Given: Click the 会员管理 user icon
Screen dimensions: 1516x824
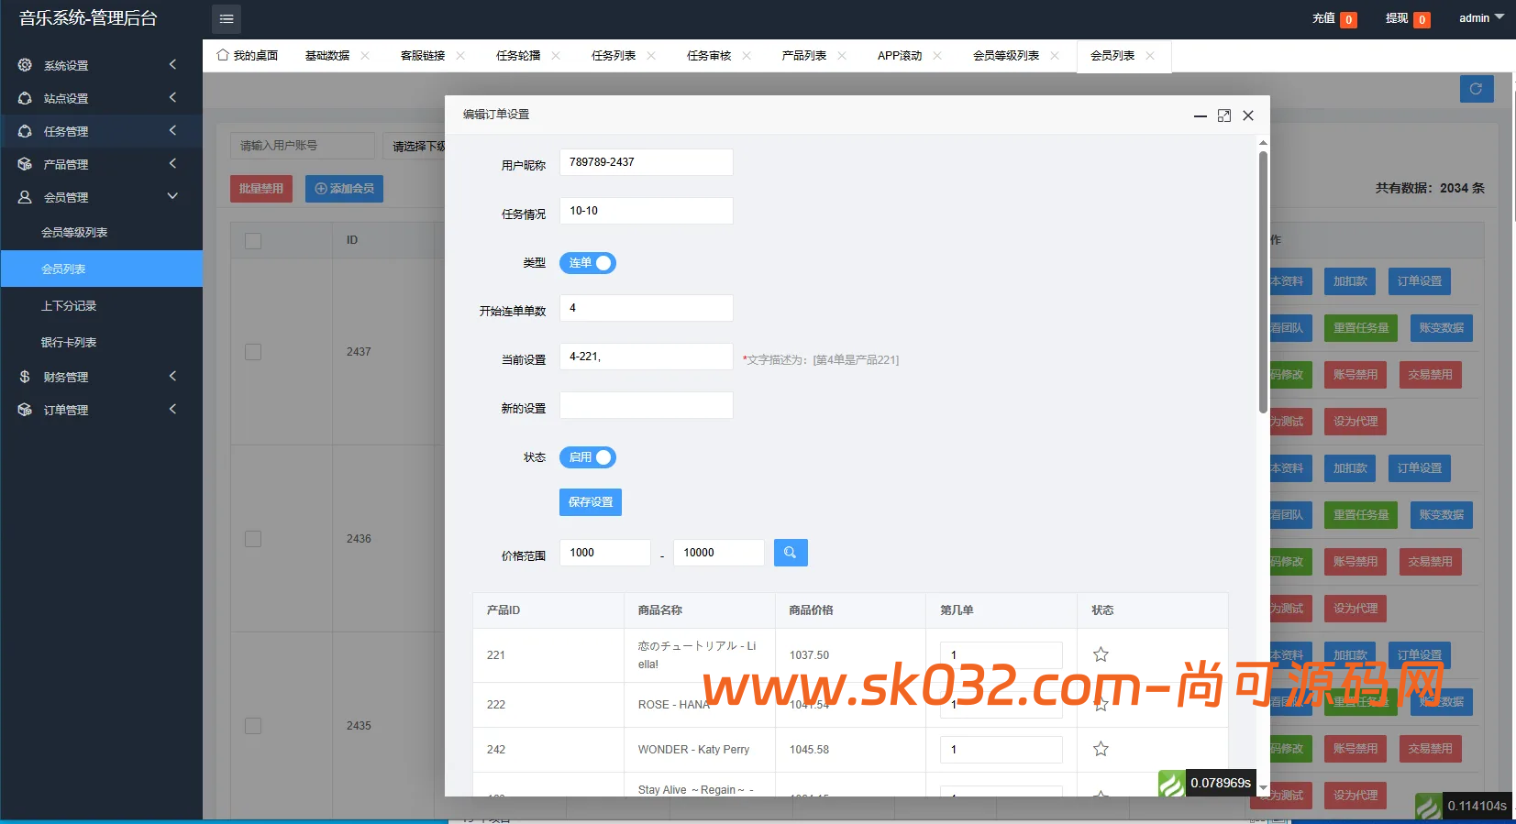Looking at the screenshot, I should (x=25, y=197).
